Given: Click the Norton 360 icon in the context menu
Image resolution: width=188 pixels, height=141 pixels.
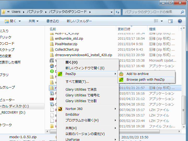Looking at the screenshot, I should pyautogui.click(x=60, y=109).
